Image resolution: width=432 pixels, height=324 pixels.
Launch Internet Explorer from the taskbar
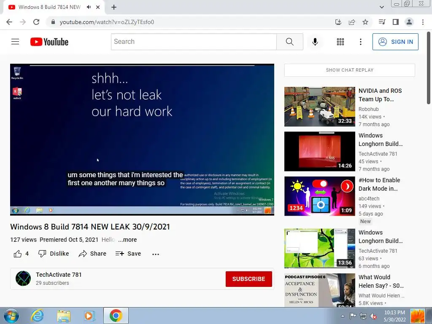click(x=37, y=316)
